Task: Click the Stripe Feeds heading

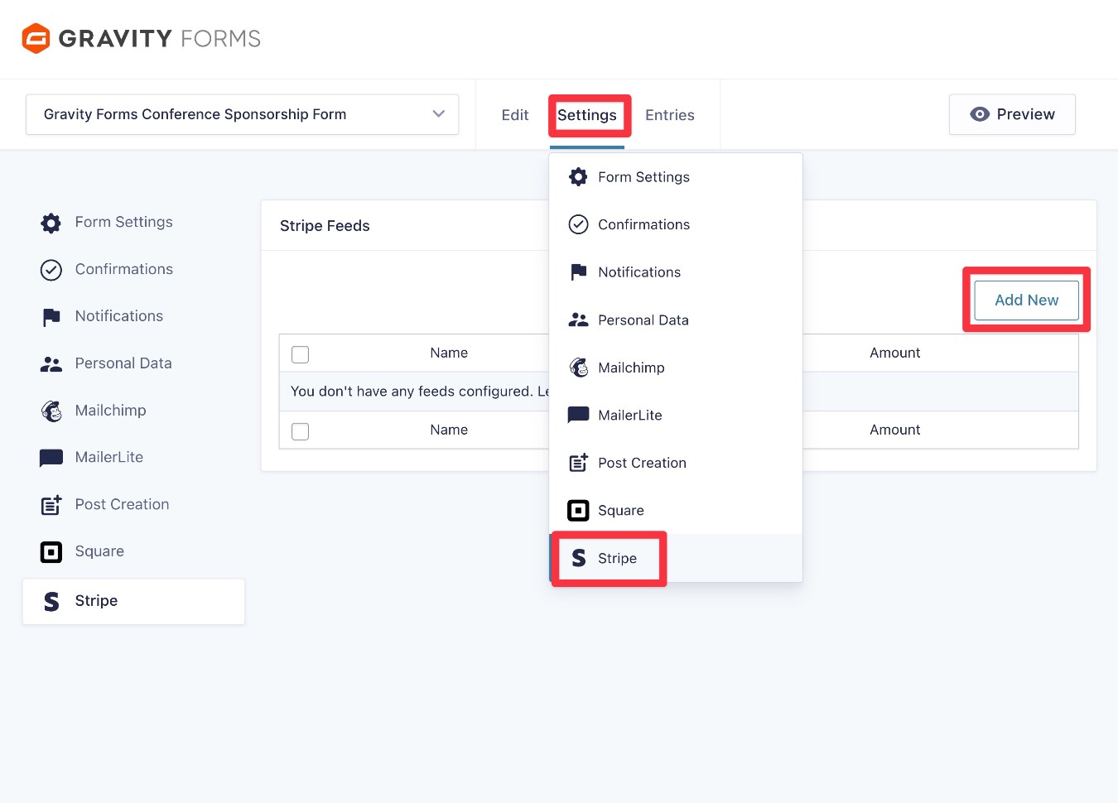Action: [x=325, y=225]
